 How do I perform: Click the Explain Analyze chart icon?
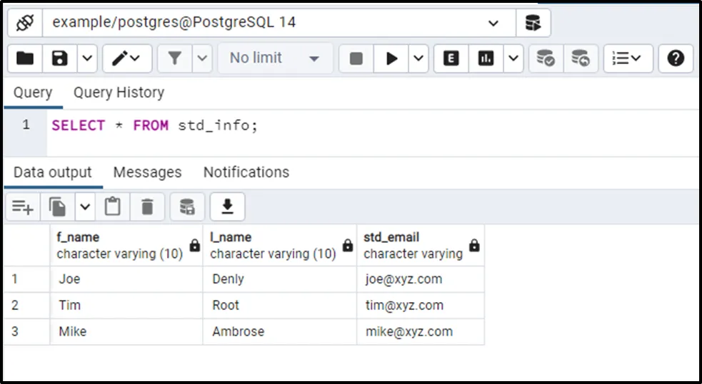click(486, 58)
